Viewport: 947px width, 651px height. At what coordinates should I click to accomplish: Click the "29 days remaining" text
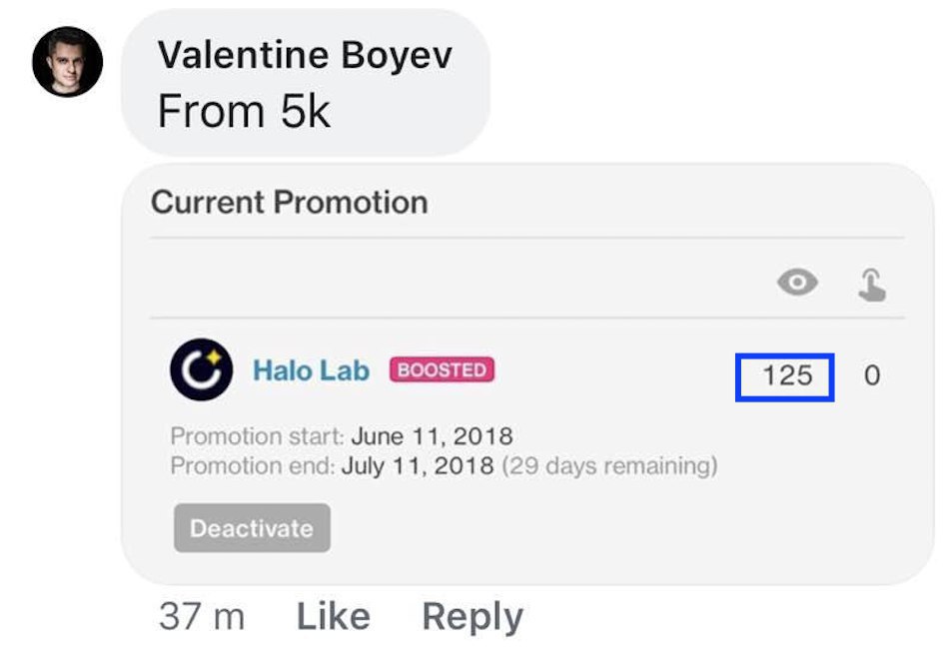(609, 466)
